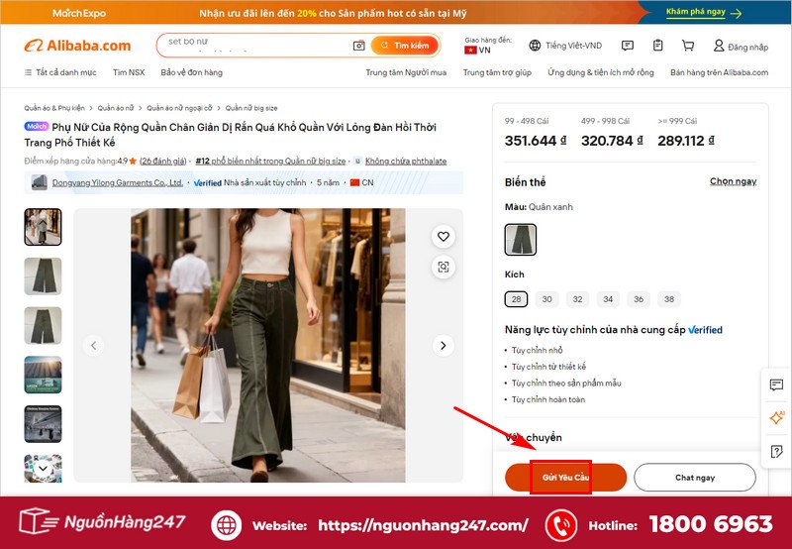Click price tier 351.644 đ

pyautogui.click(x=536, y=141)
